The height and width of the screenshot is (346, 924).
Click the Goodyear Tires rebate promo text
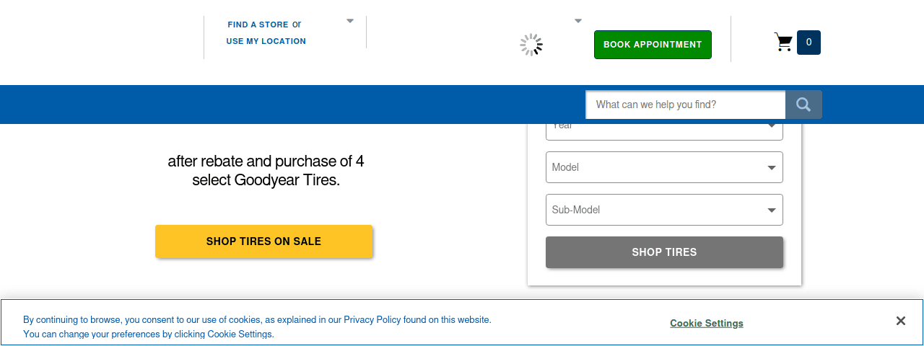point(266,171)
